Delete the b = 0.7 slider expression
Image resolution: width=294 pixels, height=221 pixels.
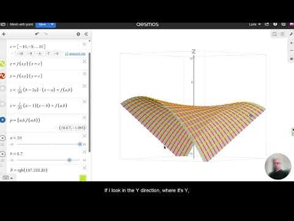point(85,152)
